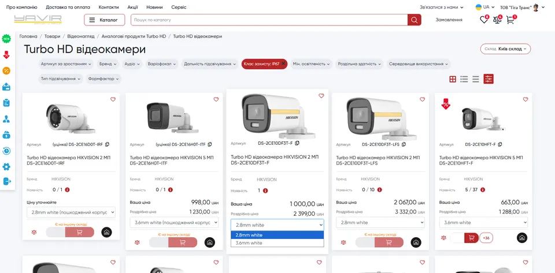Expand the Бренд filter
The width and height of the screenshot is (555, 273).
click(108, 64)
